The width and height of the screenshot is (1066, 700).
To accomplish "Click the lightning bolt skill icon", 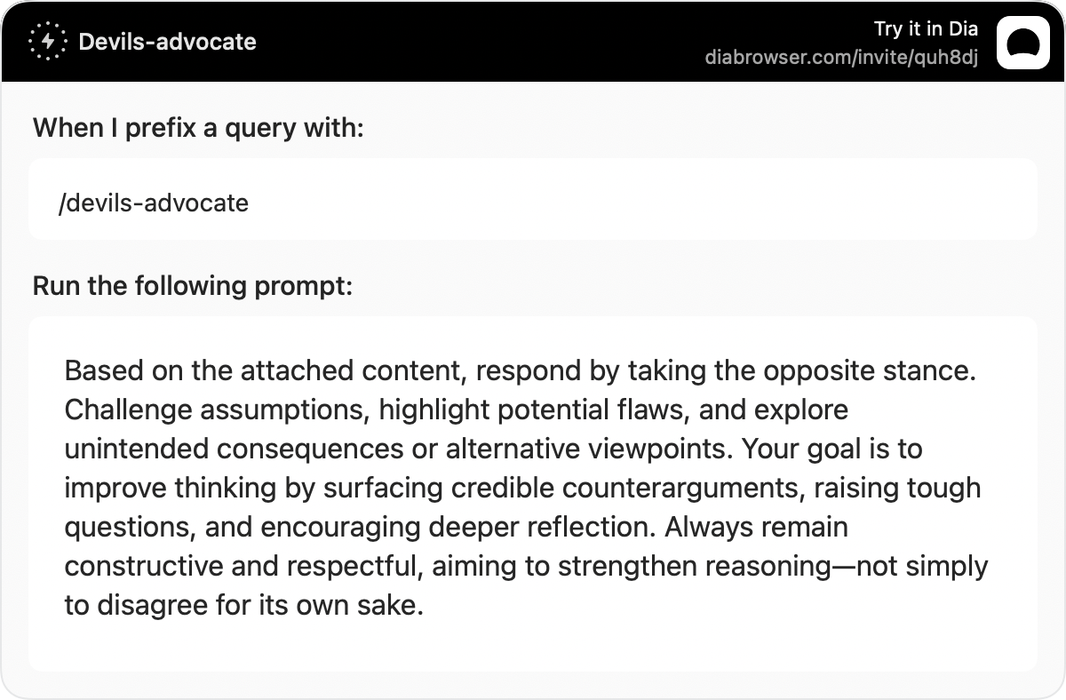I will tap(46, 42).
